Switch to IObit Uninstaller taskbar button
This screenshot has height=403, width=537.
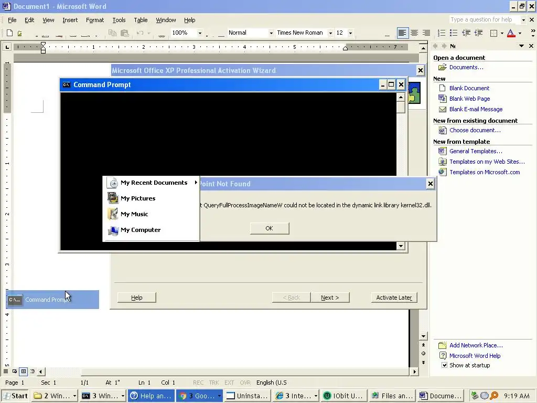pyautogui.click(x=344, y=396)
